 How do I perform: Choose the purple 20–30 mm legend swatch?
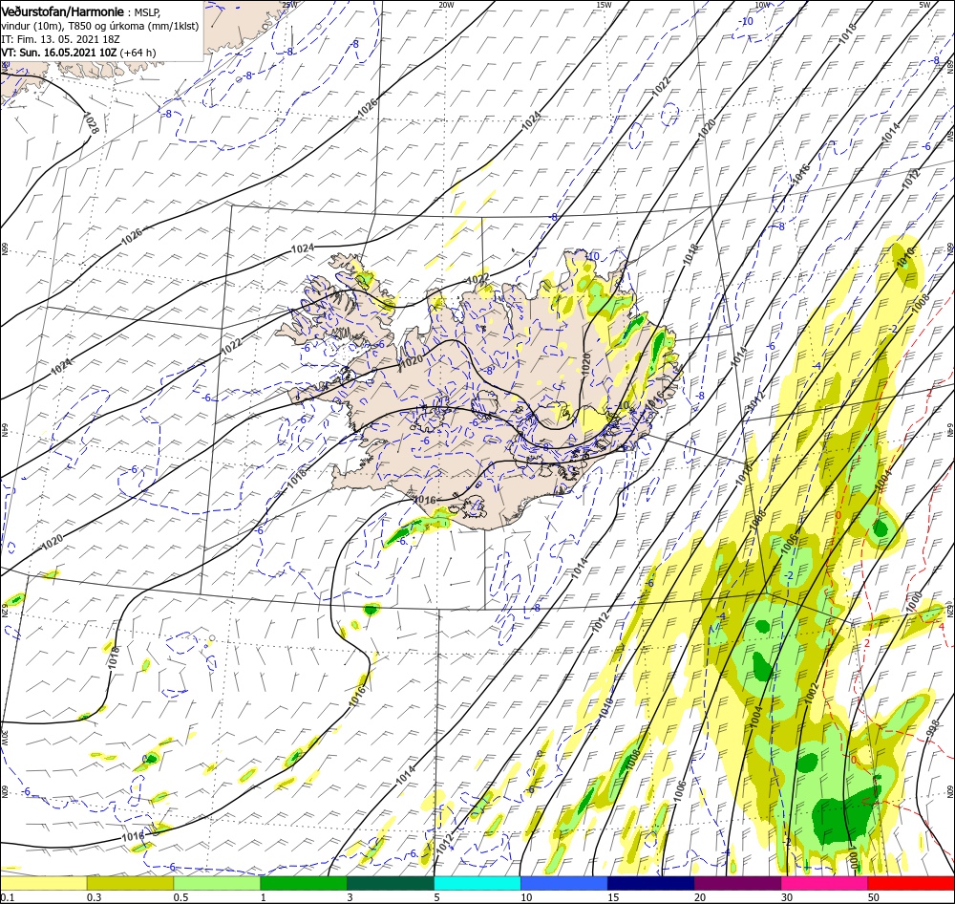pyautogui.click(x=737, y=883)
